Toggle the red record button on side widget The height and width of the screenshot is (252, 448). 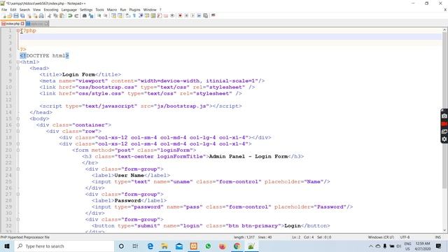click(444, 124)
